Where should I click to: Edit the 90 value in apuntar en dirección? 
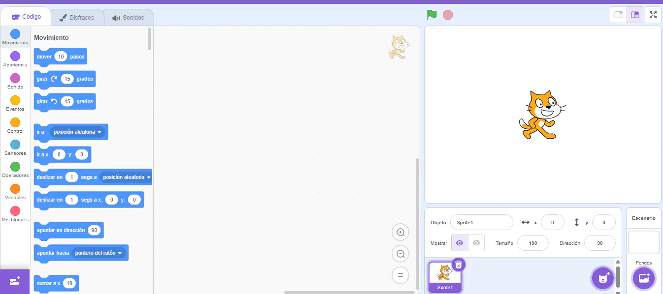[94, 230]
